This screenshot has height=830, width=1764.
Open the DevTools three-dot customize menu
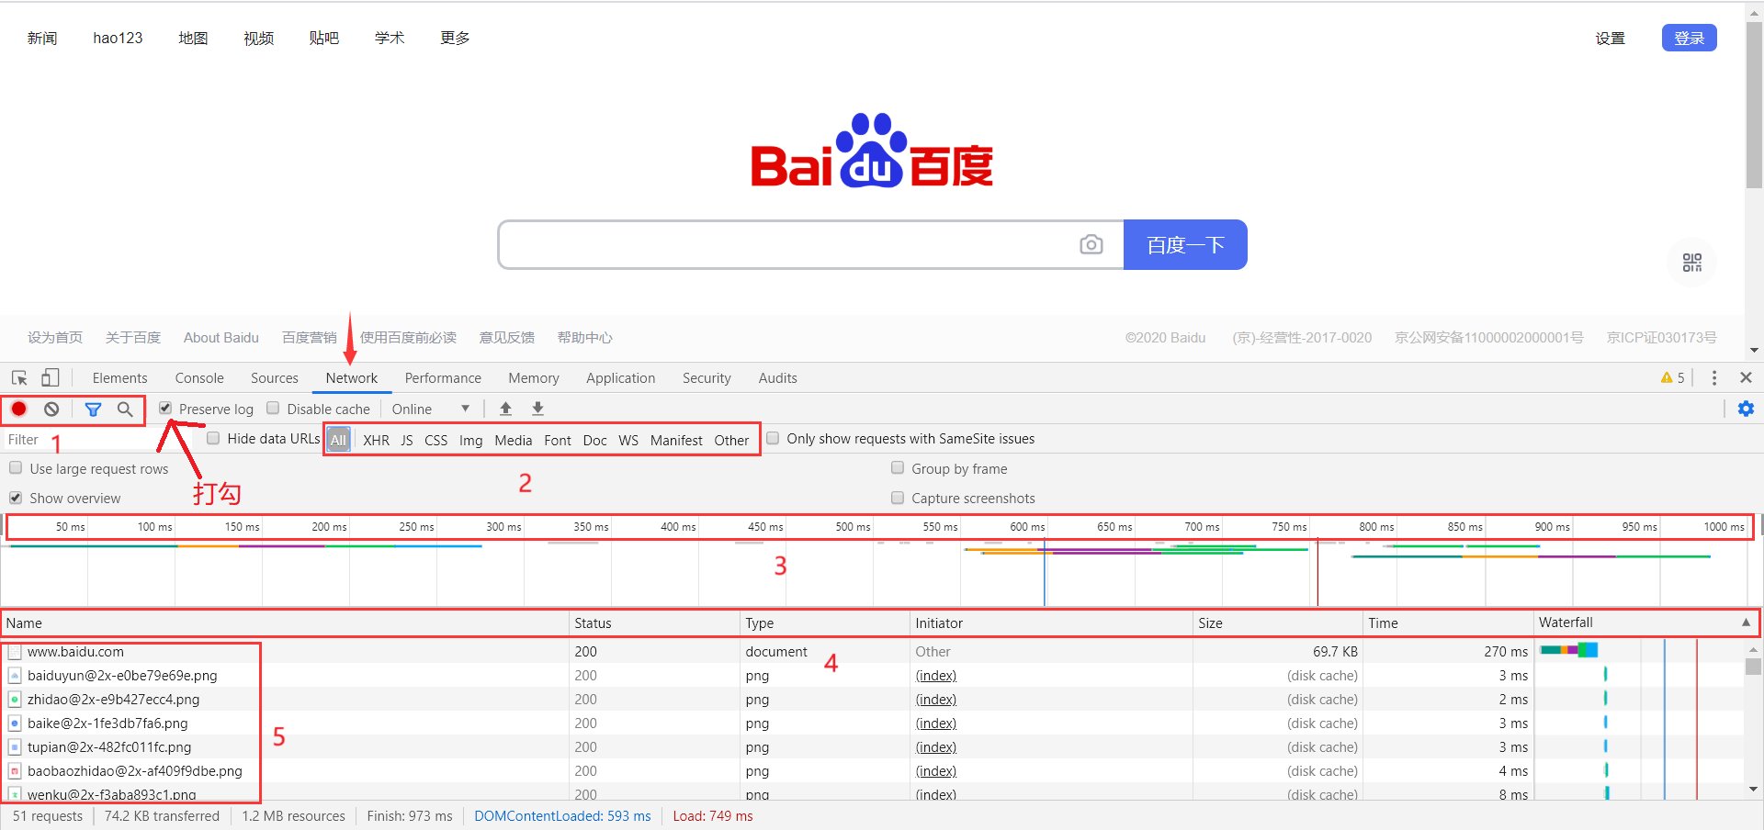1713,378
